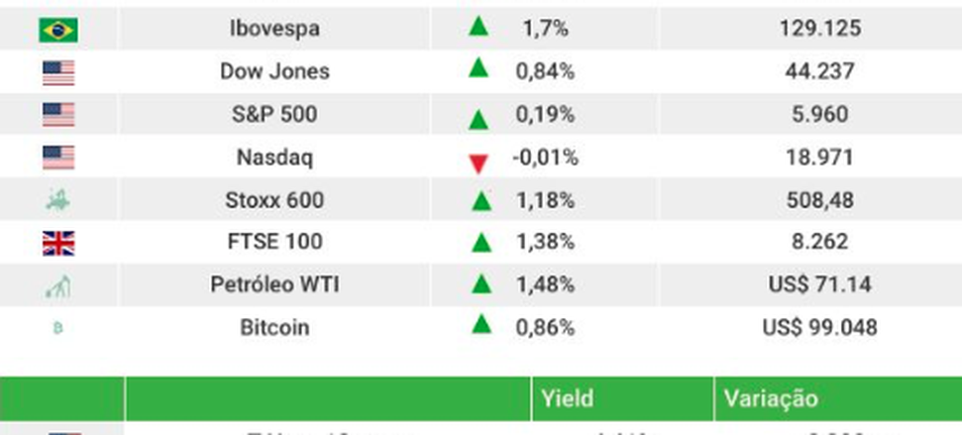Select the Ibovespa index name
This screenshot has width=962, height=435.
coord(273,29)
